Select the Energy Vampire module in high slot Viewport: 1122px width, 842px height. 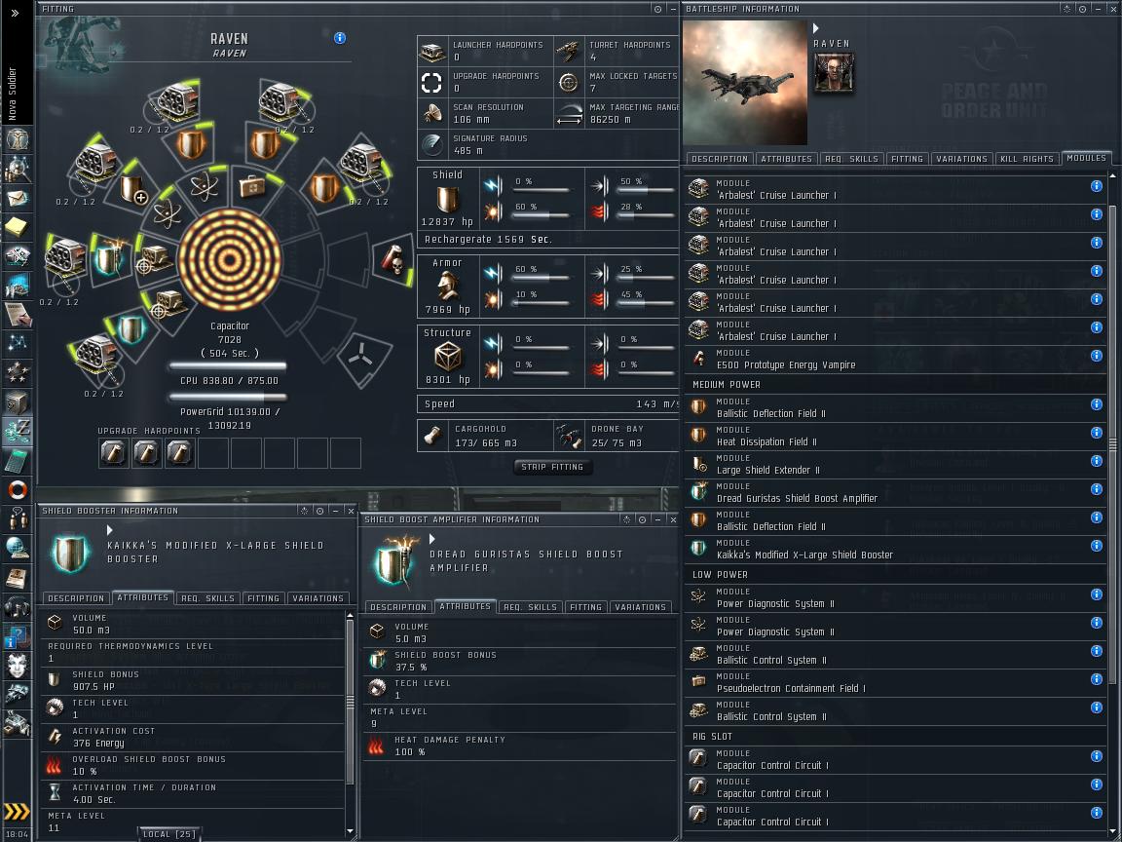coord(393,260)
